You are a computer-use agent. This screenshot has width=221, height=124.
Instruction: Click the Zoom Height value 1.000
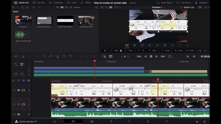click(x=130, y=51)
